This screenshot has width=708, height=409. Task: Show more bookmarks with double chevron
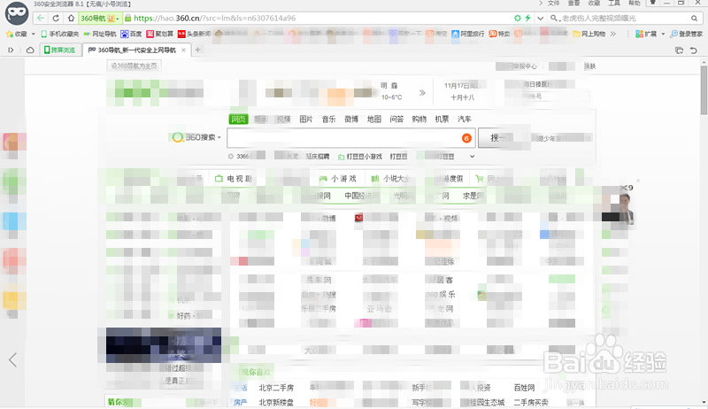[612, 34]
